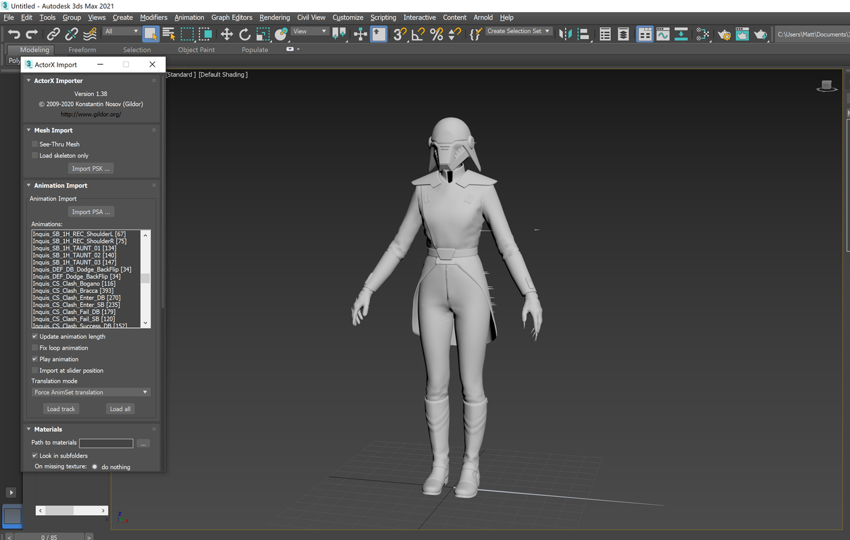Toggle Window/Crossing selection mode
The width and height of the screenshot is (850, 540).
(205, 34)
